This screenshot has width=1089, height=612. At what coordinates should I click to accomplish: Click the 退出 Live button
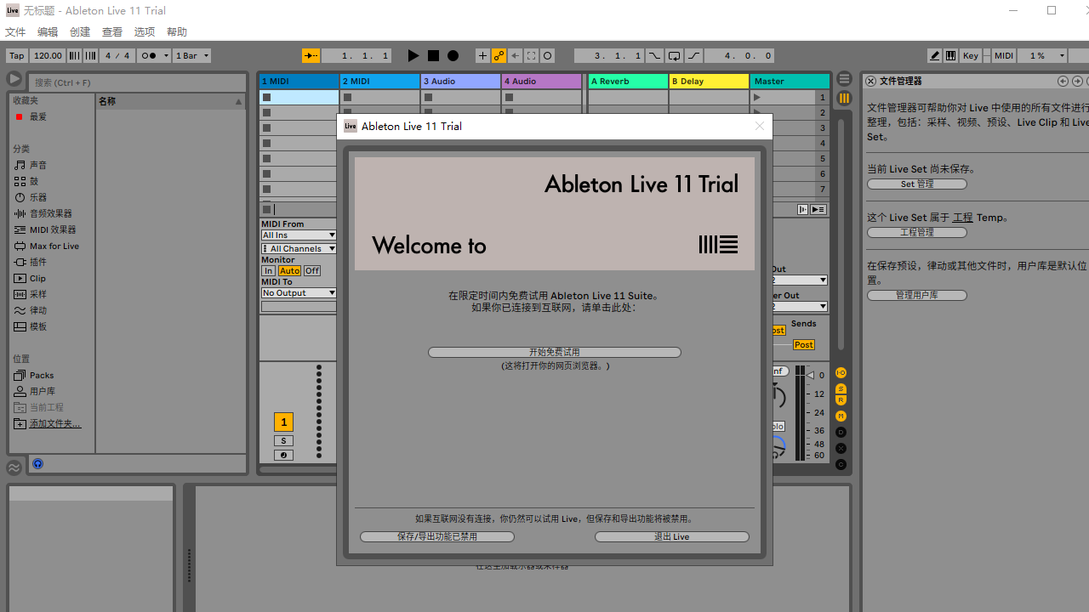[672, 536]
